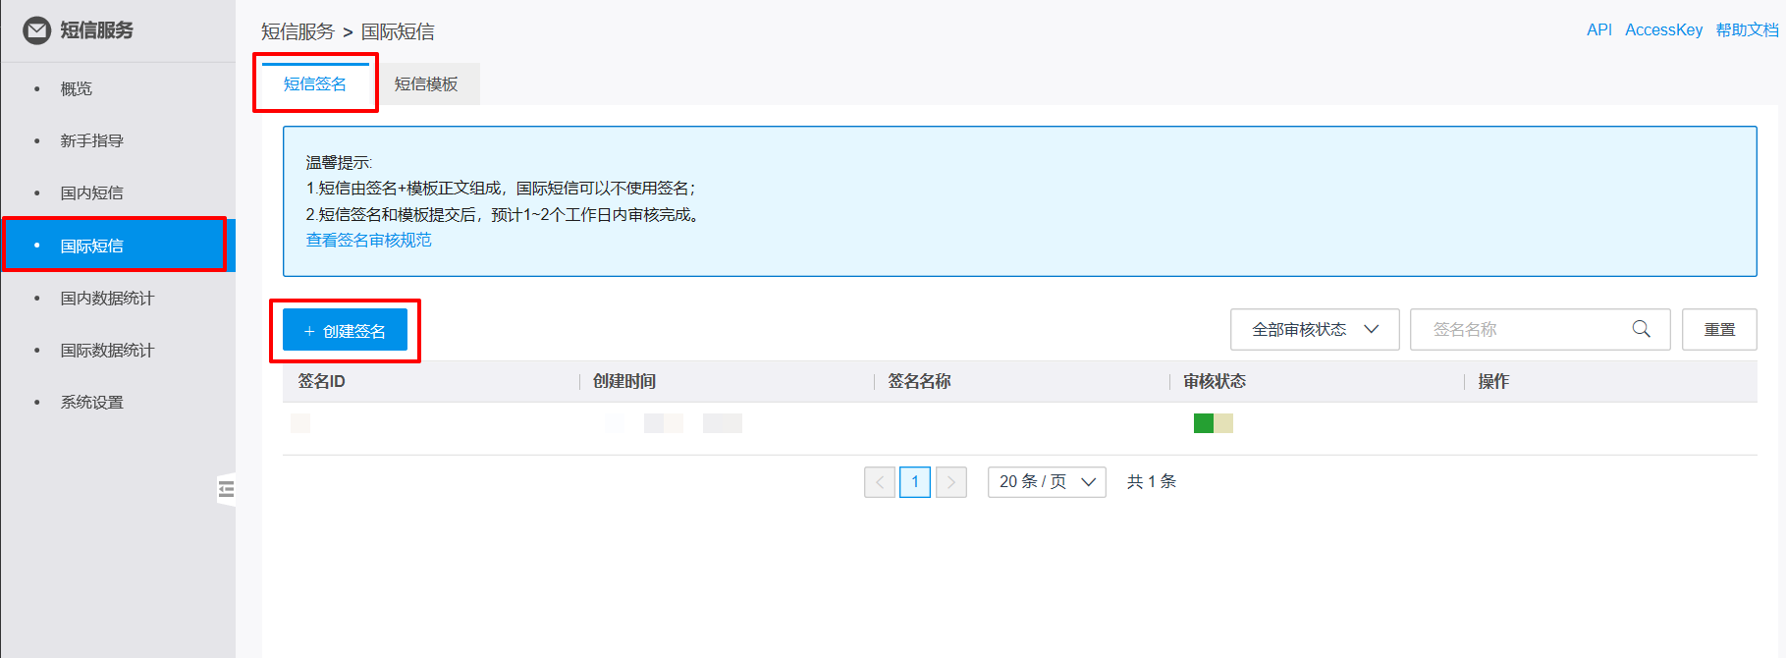Screen dimensions: 1786x658
Task: Open 国内数据统计 in the sidebar
Action: pos(107,298)
